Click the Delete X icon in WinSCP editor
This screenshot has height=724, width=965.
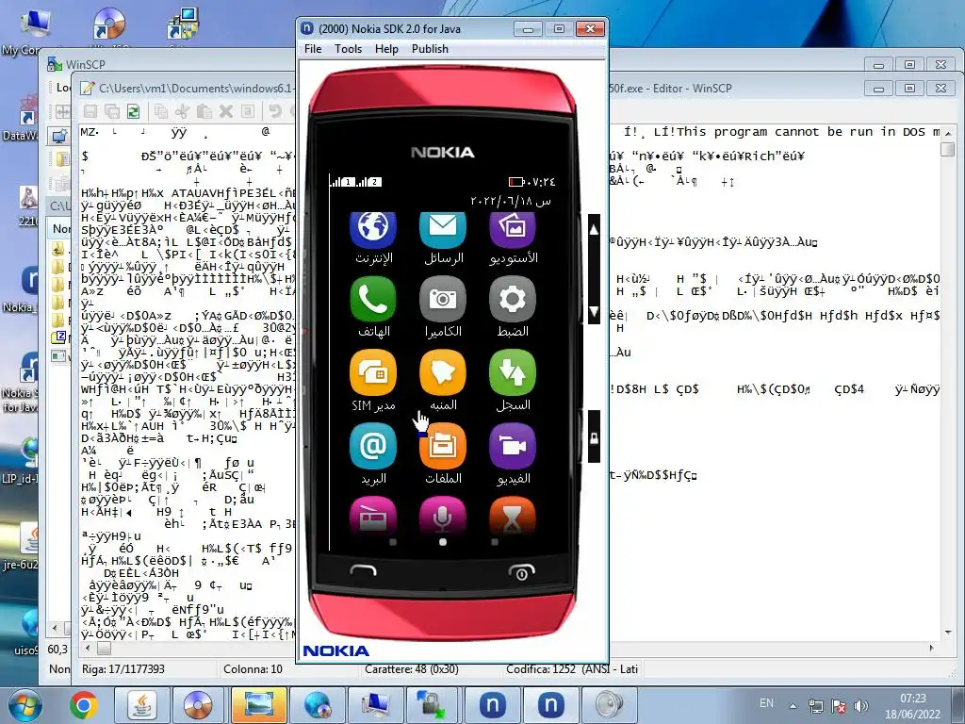(x=226, y=111)
